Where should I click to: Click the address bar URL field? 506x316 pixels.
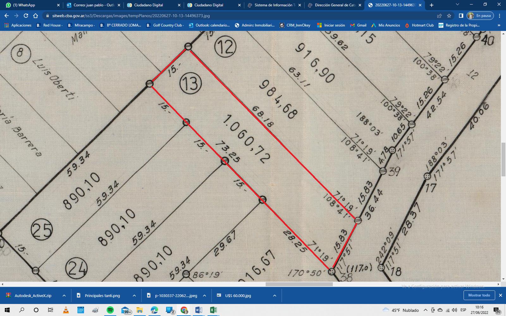point(221,16)
